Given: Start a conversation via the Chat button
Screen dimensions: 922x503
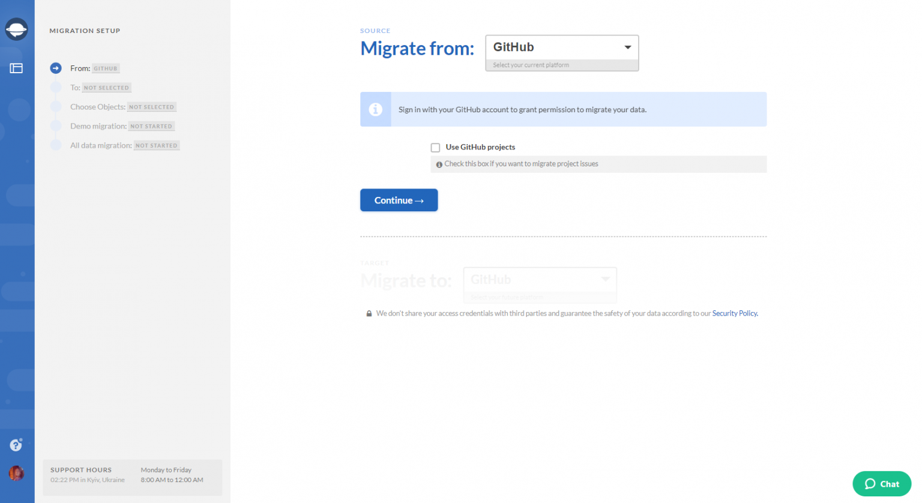Looking at the screenshot, I should [x=881, y=484].
